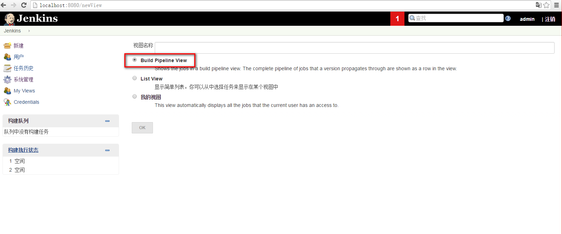Click the Credentials keys icon
This screenshot has height=234, width=562.
[7, 102]
